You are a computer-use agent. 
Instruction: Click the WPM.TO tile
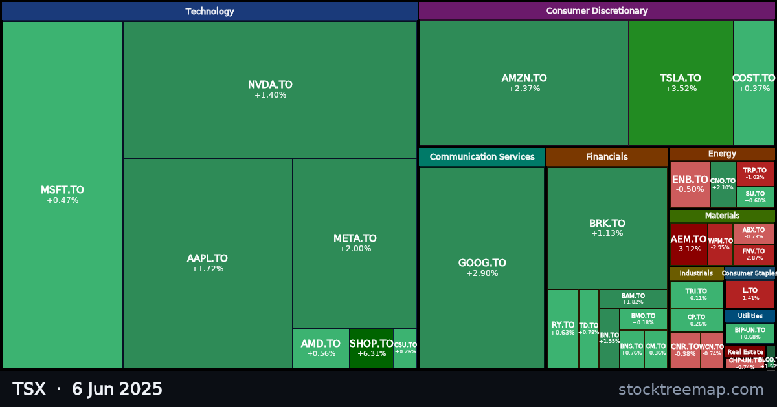pyautogui.click(x=720, y=244)
